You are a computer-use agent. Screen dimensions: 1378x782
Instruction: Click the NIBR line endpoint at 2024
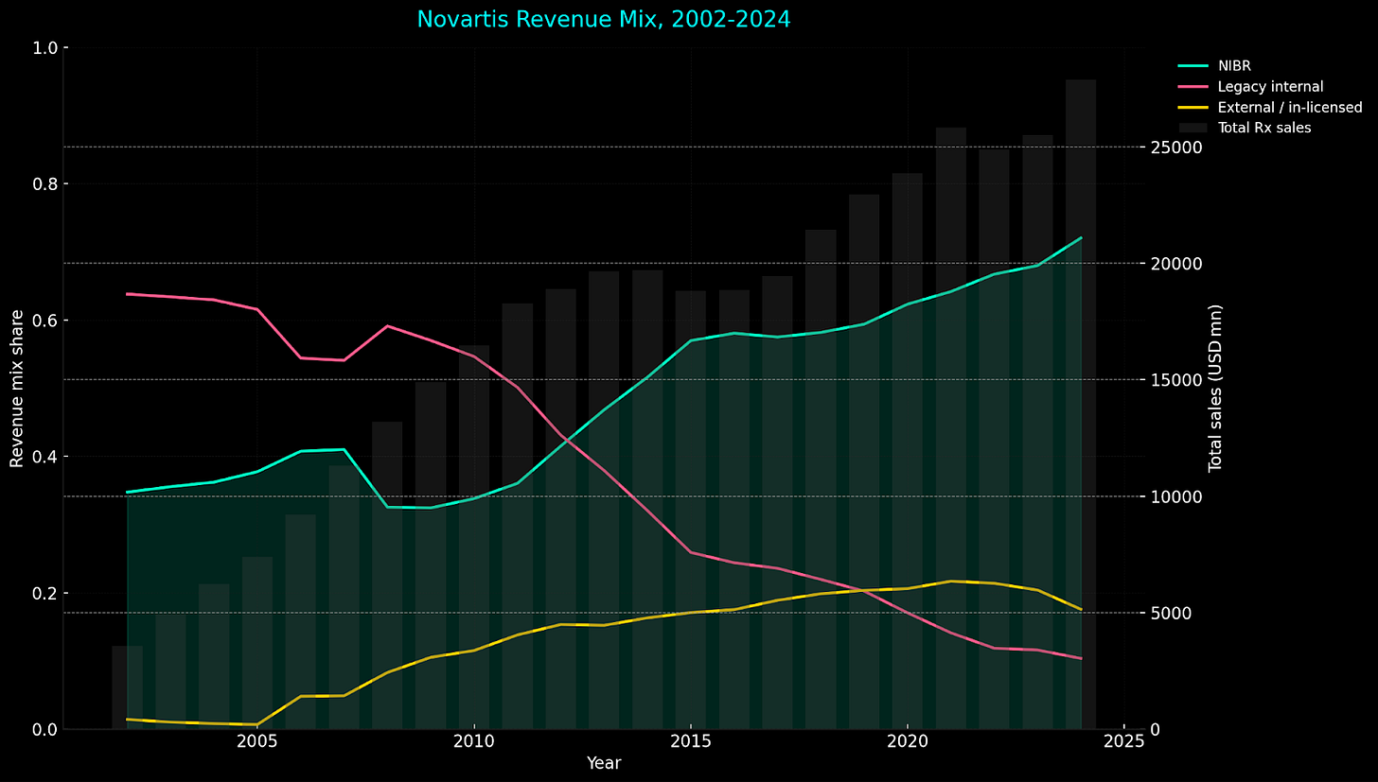click(1081, 238)
